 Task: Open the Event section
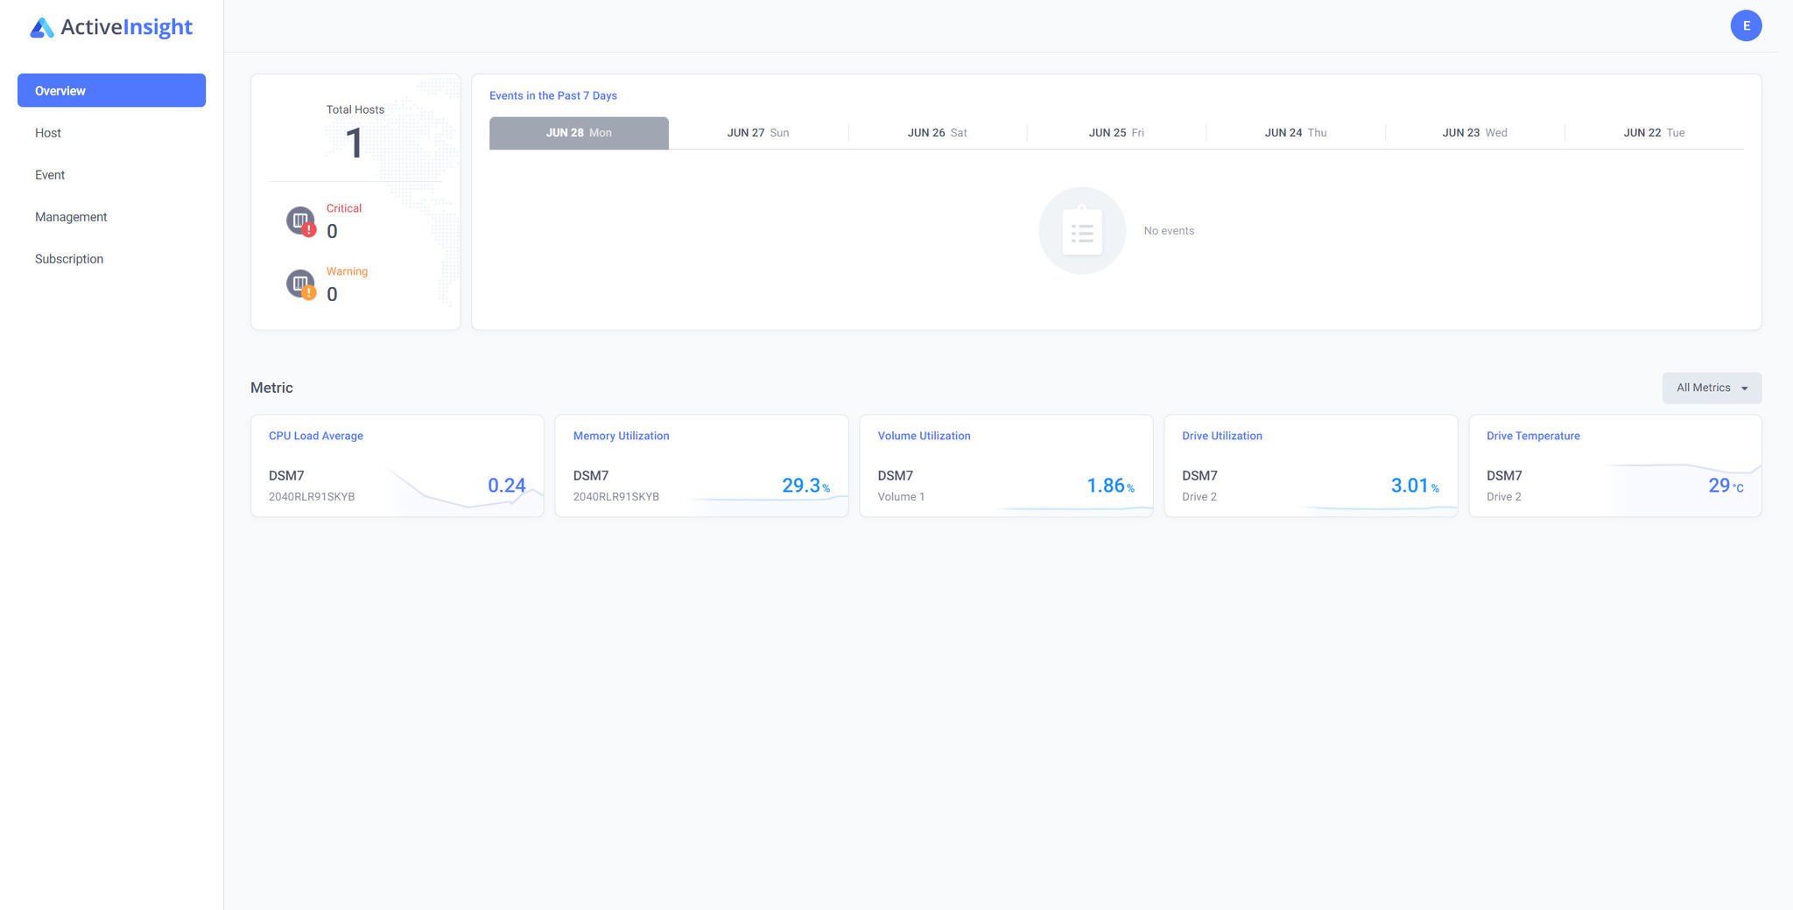click(50, 175)
